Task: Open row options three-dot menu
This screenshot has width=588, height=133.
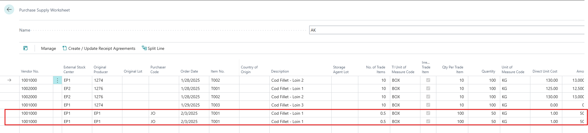Action: pyautogui.click(x=57, y=80)
